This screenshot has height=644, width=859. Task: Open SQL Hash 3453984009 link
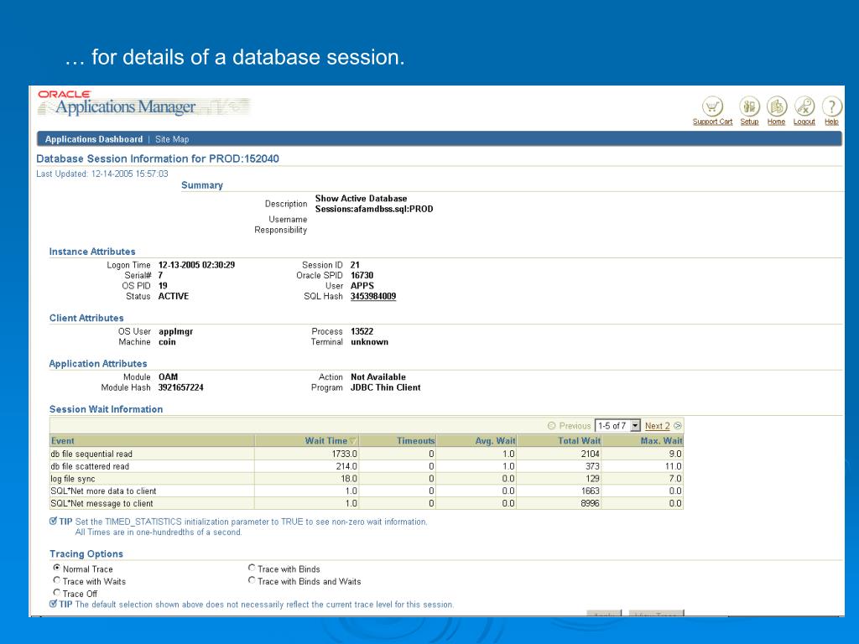[x=373, y=296]
